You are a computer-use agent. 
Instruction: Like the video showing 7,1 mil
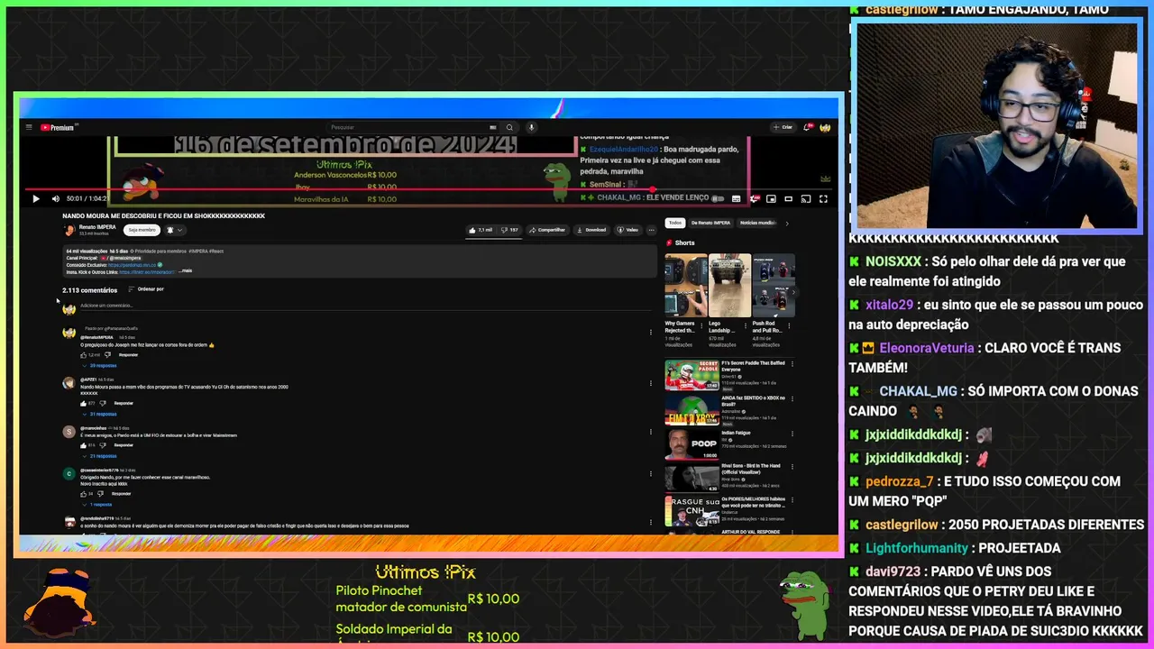click(481, 230)
